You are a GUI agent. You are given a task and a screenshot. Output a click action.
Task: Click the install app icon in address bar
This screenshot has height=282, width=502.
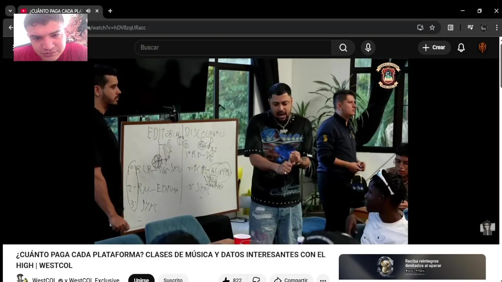420,27
